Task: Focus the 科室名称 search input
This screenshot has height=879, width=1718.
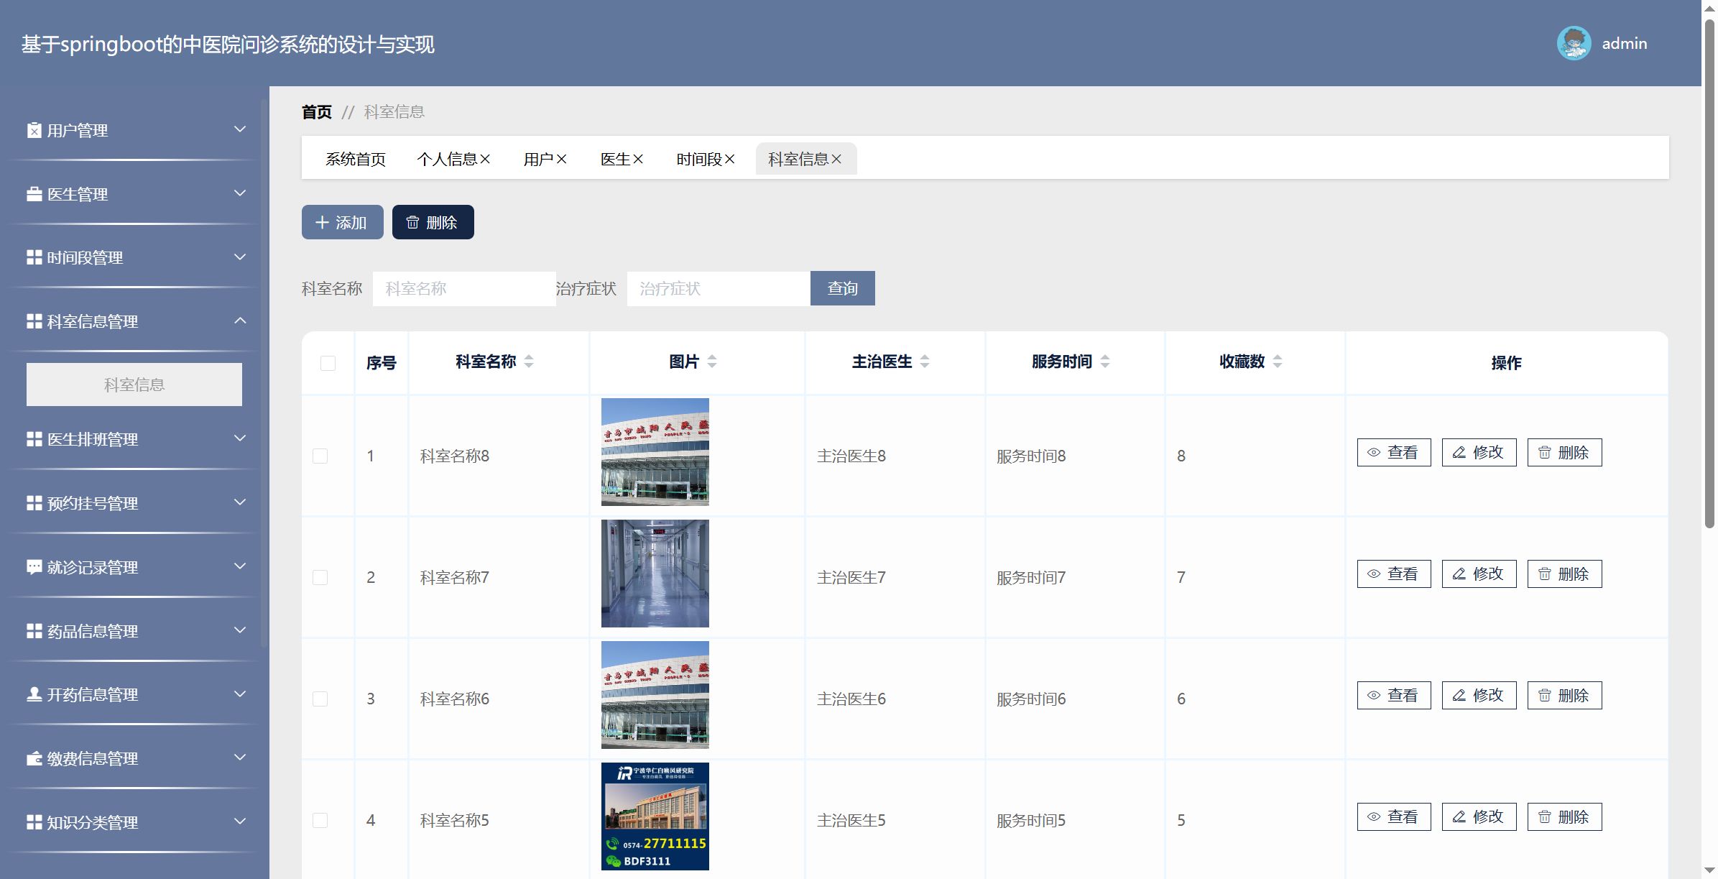Action: (x=464, y=288)
